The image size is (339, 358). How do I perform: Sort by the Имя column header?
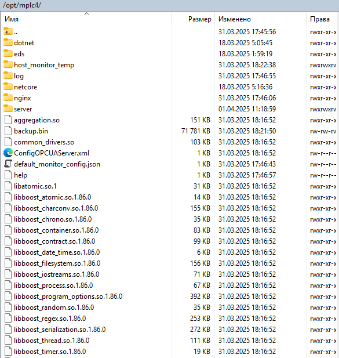(x=86, y=19)
